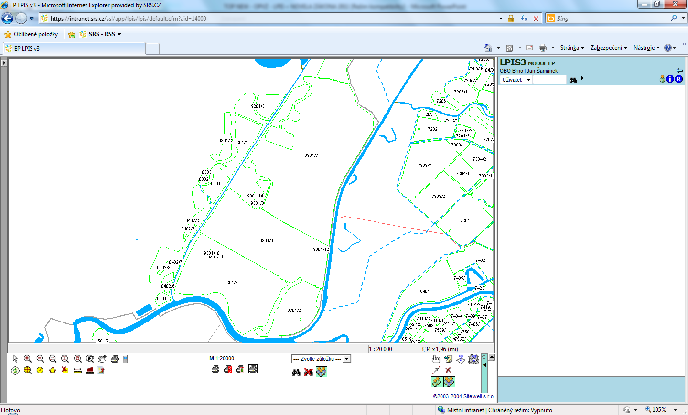Select the arrow pointer tool

tap(15, 359)
